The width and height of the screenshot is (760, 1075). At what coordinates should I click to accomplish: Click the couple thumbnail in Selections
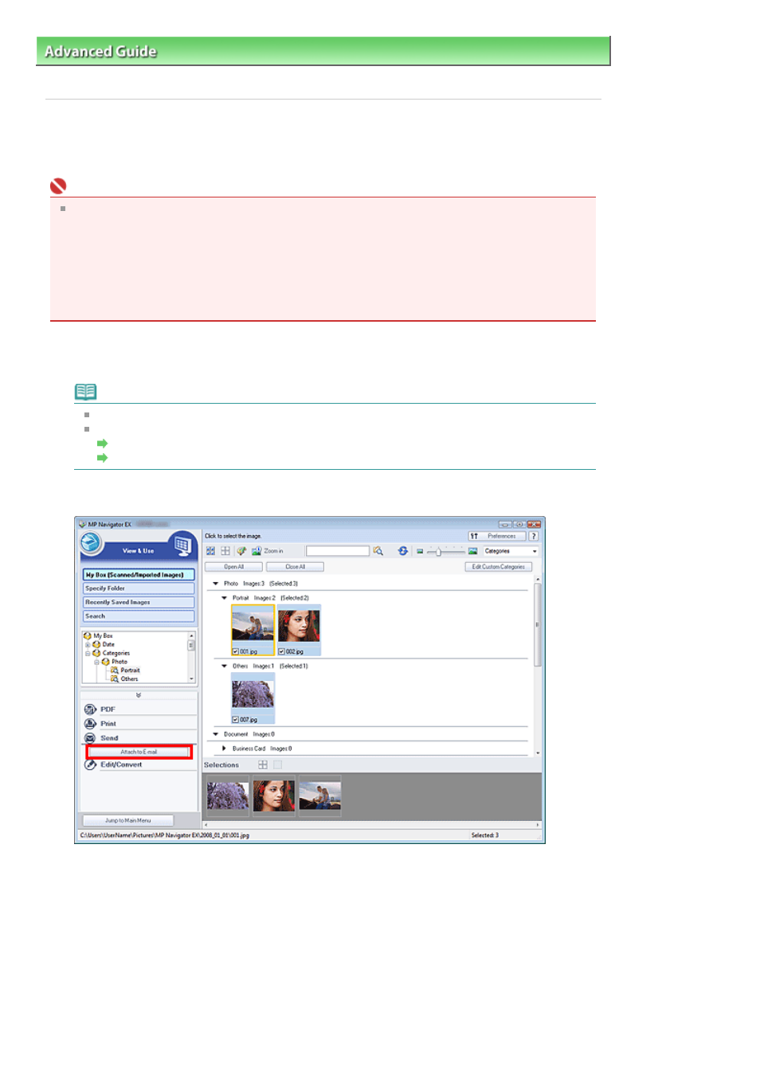pyautogui.click(x=319, y=795)
